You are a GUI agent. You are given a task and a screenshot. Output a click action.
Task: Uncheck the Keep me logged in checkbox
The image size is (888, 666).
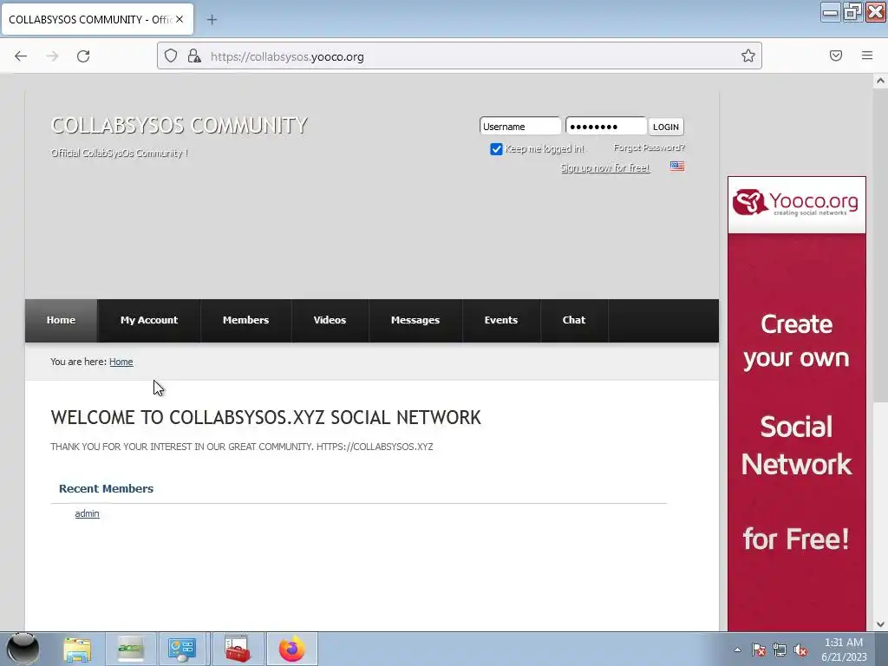click(x=496, y=149)
